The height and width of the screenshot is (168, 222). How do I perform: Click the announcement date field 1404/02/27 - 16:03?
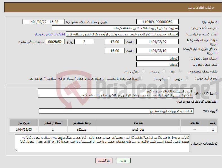[44, 22]
